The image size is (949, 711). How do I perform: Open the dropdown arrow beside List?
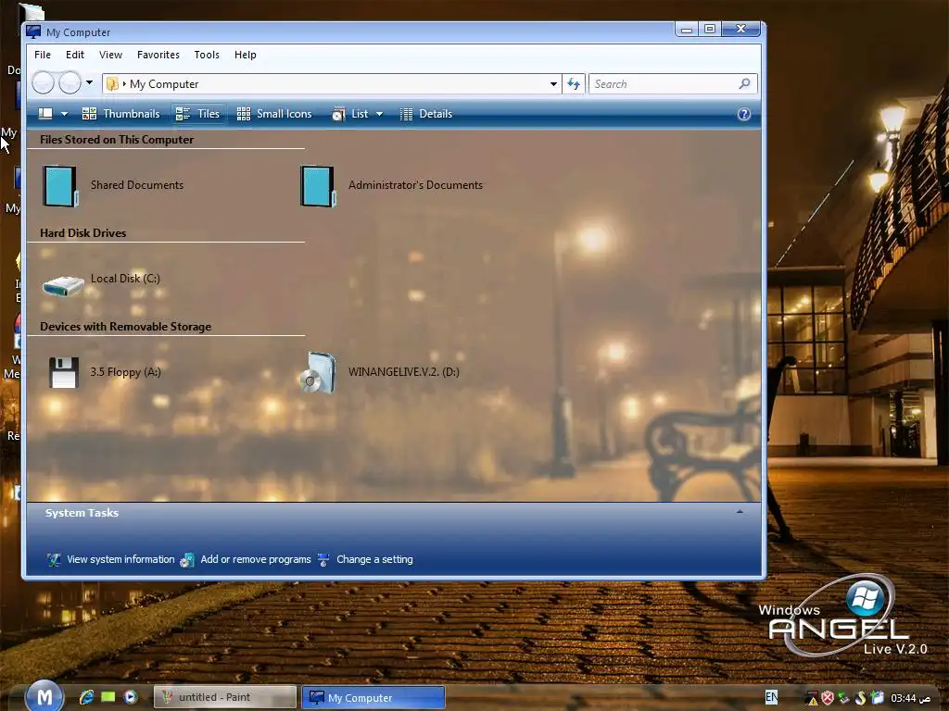[379, 114]
